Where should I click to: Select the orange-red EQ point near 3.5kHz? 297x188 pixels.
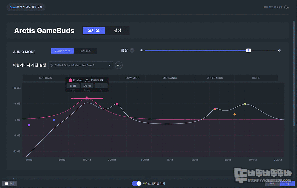215,109
